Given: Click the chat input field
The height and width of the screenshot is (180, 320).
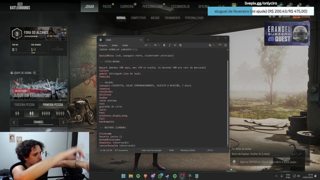Looking at the screenshot, I should pos(274,162).
